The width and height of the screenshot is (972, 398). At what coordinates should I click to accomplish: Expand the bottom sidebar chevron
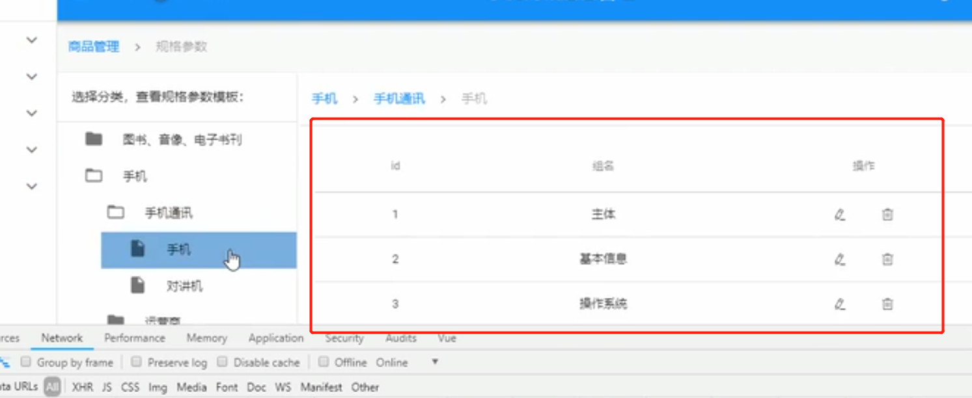point(31,186)
